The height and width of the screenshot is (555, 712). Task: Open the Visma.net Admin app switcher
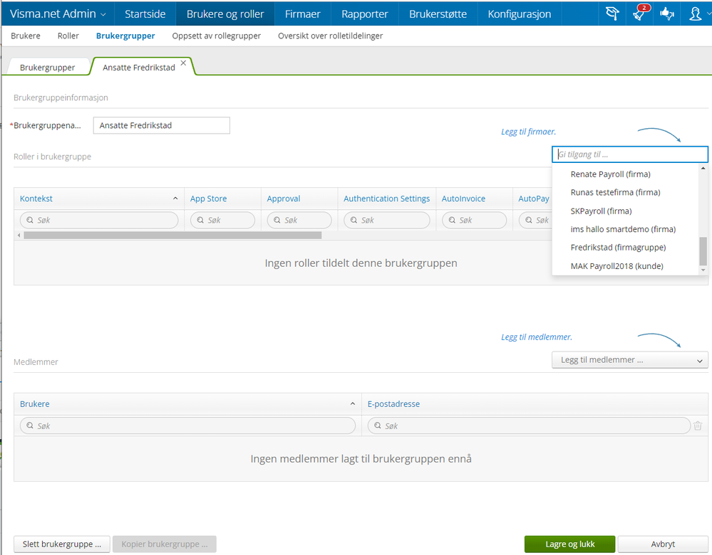coord(58,14)
